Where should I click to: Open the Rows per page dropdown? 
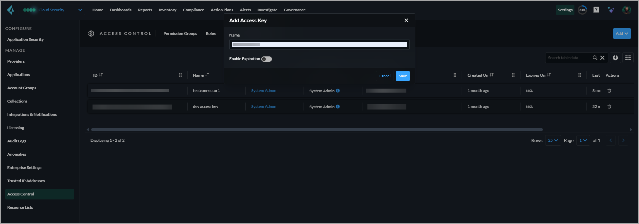[x=553, y=140]
